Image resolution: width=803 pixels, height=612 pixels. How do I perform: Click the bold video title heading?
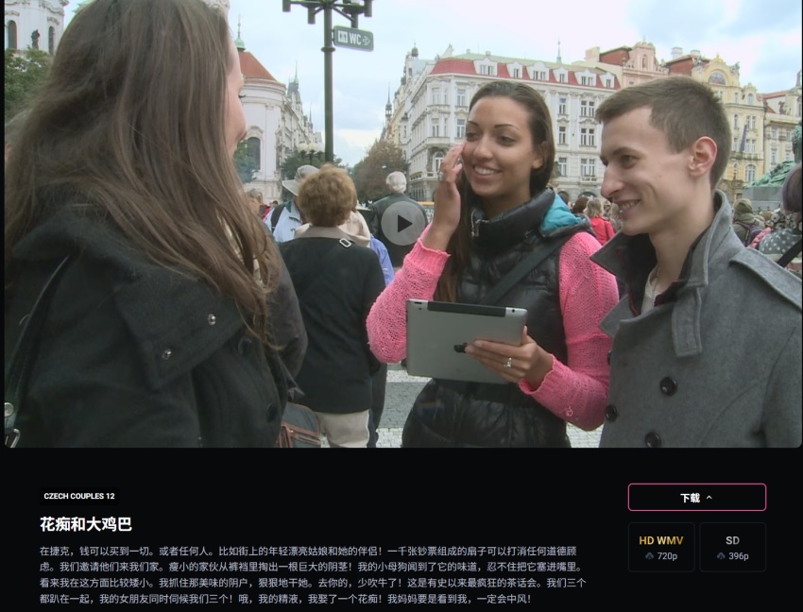[86, 524]
